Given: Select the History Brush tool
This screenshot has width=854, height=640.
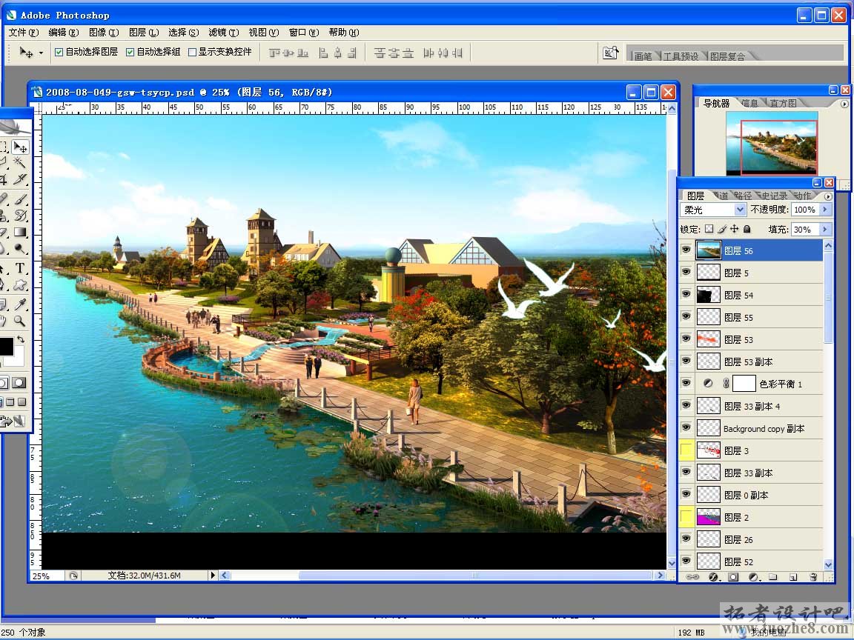Looking at the screenshot, I should (x=20, y=216).
